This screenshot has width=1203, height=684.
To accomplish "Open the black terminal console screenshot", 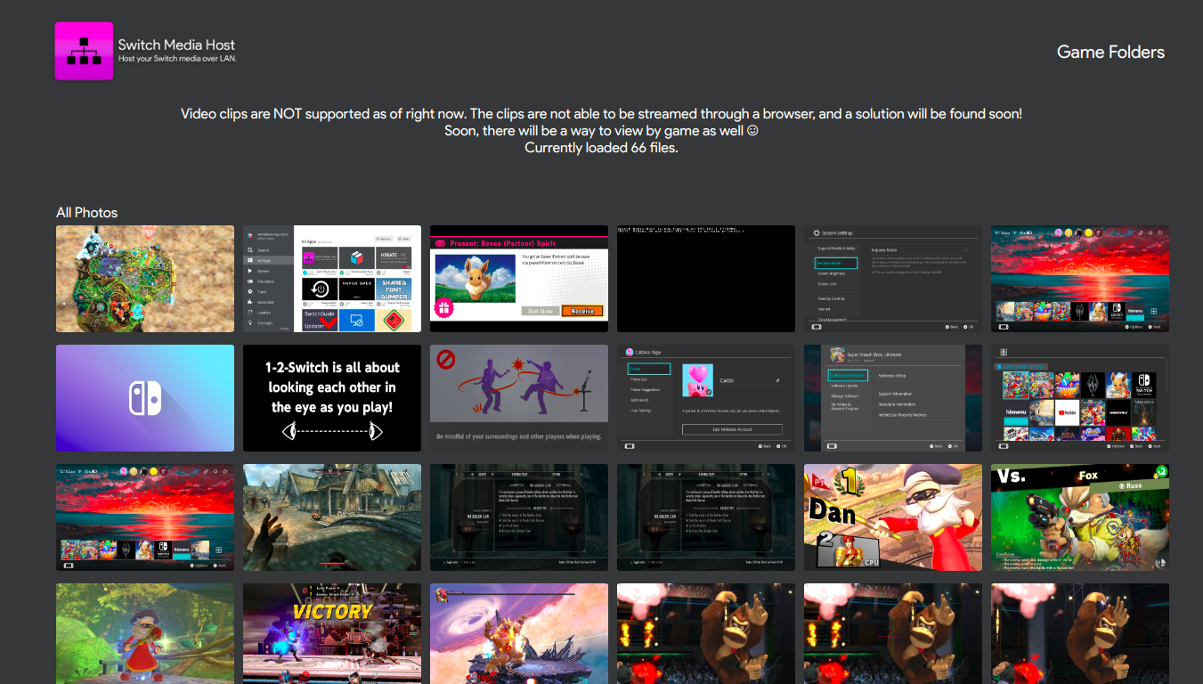I will pos(706,279).
